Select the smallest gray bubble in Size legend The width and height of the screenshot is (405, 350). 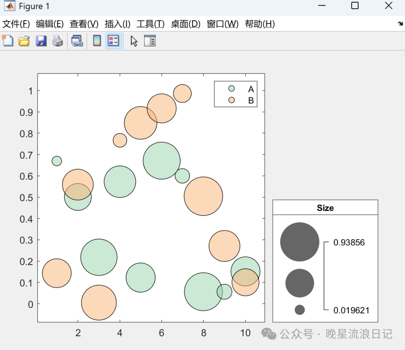pos(300,310)
